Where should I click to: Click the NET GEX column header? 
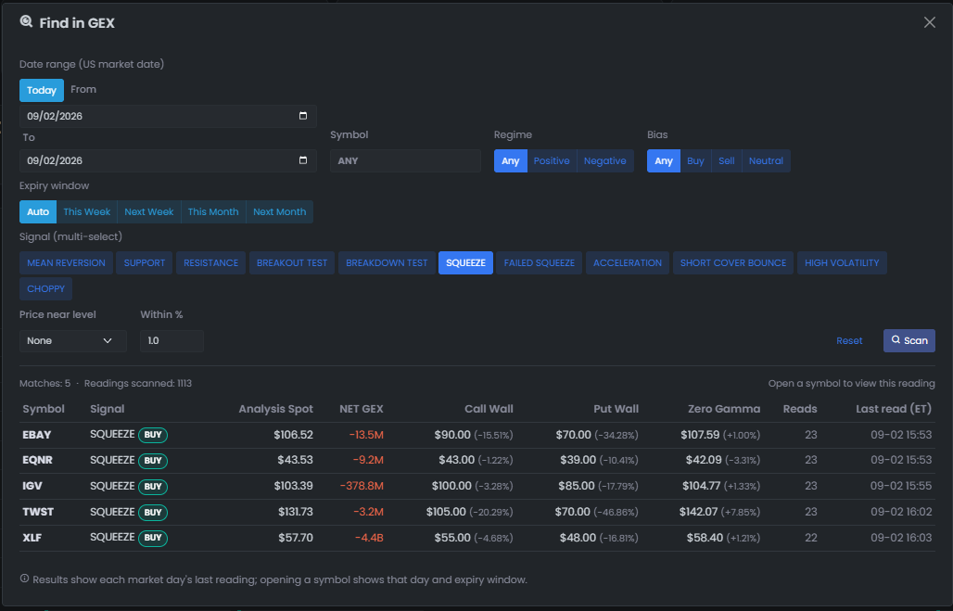[x=361, y=409]
